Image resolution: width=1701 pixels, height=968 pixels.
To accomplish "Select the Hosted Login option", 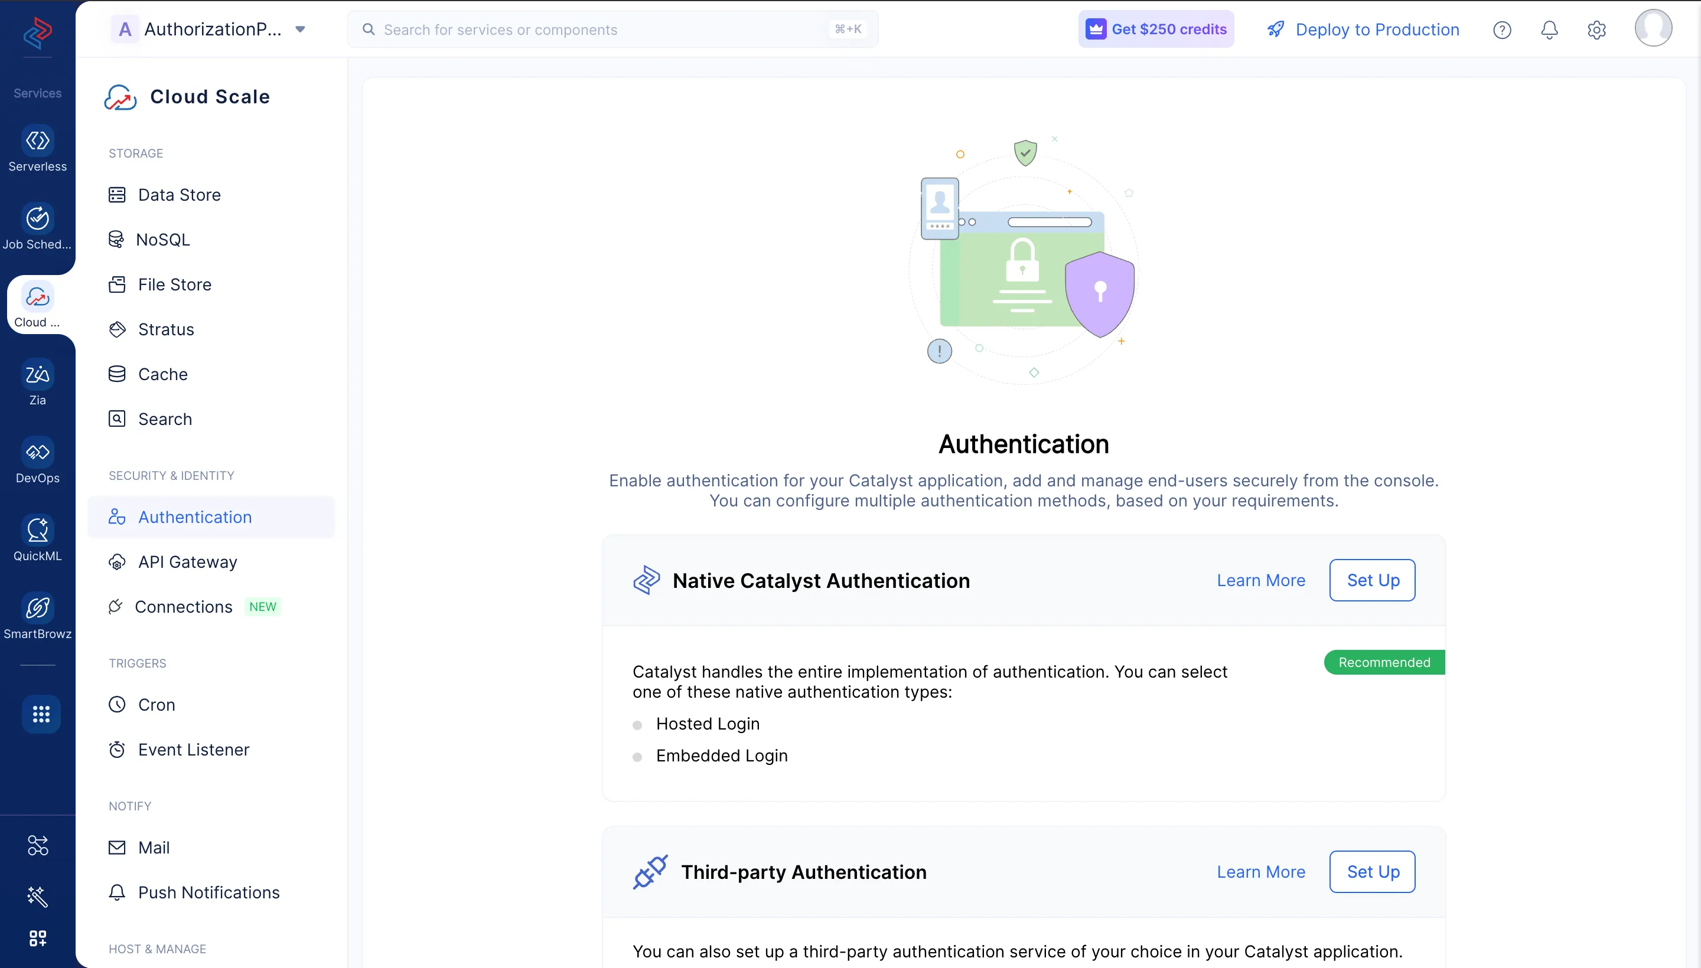I will (707, 724).
